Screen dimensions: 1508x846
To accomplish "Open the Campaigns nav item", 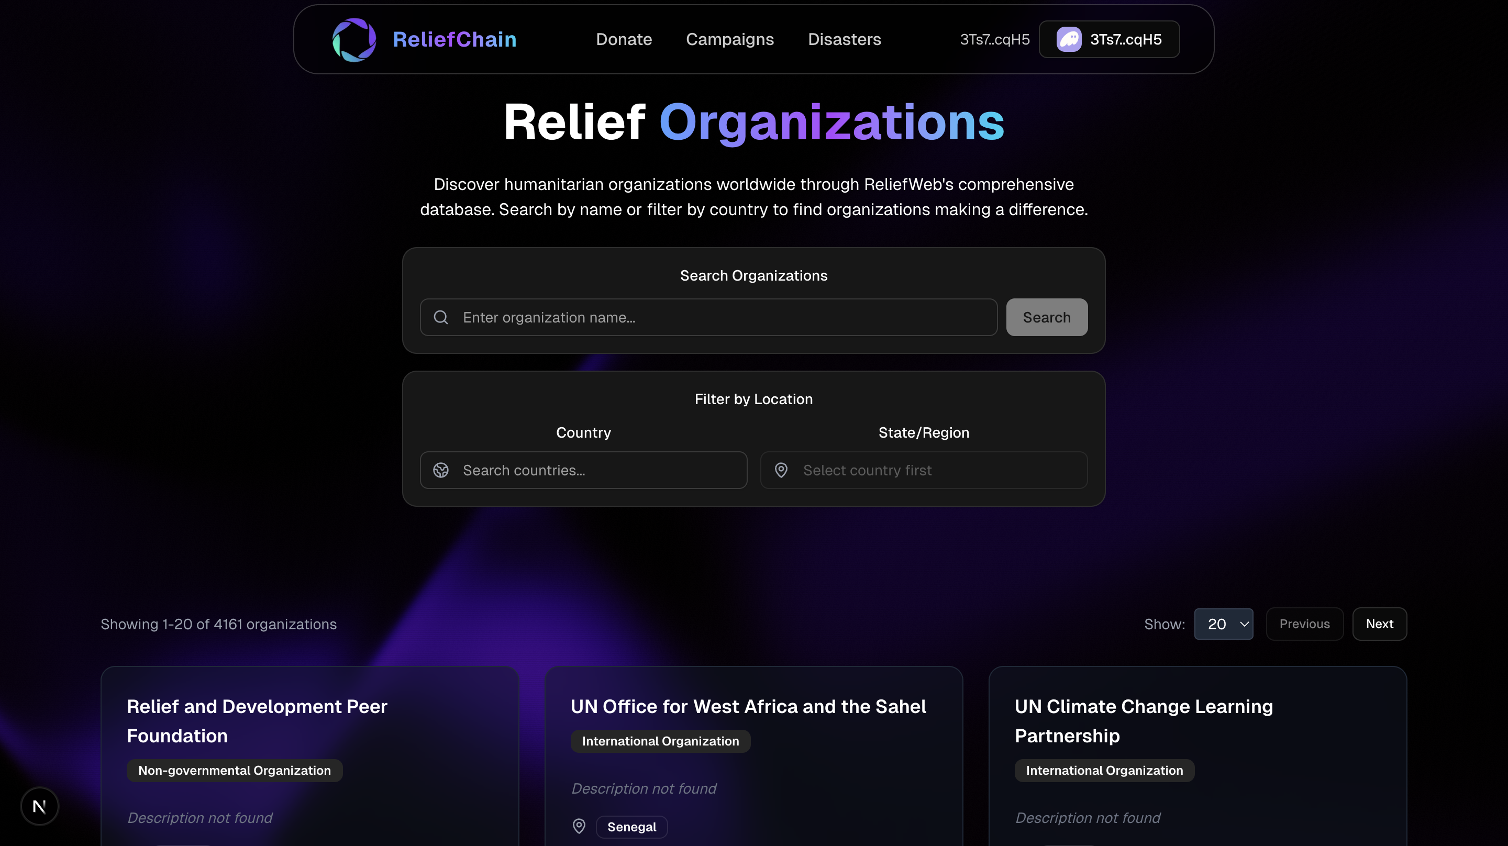I will 729,39.
